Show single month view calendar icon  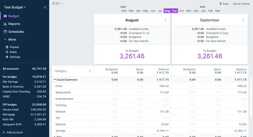(x=54, y=4)
